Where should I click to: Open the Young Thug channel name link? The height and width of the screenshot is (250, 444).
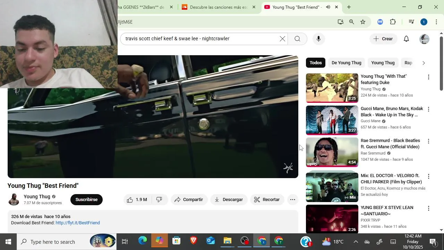(37, 197)
